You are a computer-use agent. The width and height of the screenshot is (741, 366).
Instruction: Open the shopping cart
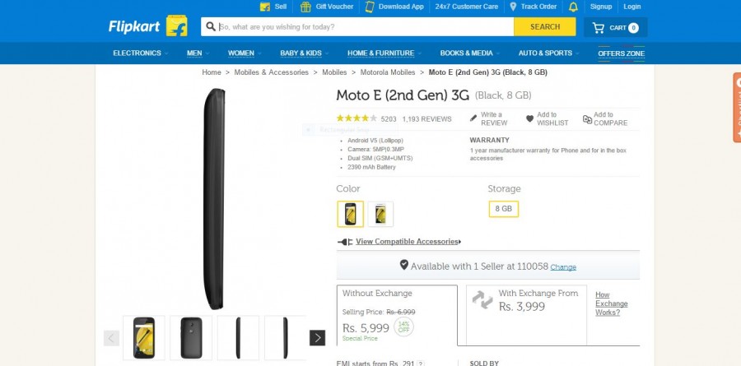[x=615, y=27]
